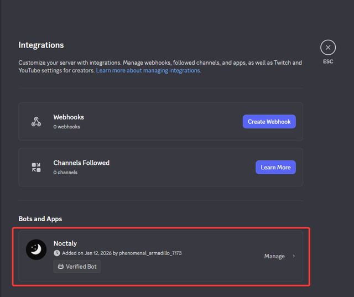The image size is (354, 297).
Task: Click the clock icon beside Added on
Action: point(56,253)
